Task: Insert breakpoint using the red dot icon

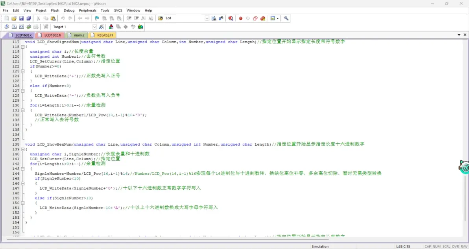Action: 240,18
